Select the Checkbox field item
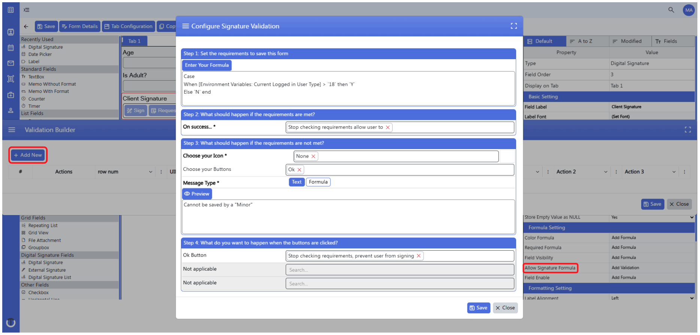The height and width of the screenshot is (335, 700). point(38,293)
